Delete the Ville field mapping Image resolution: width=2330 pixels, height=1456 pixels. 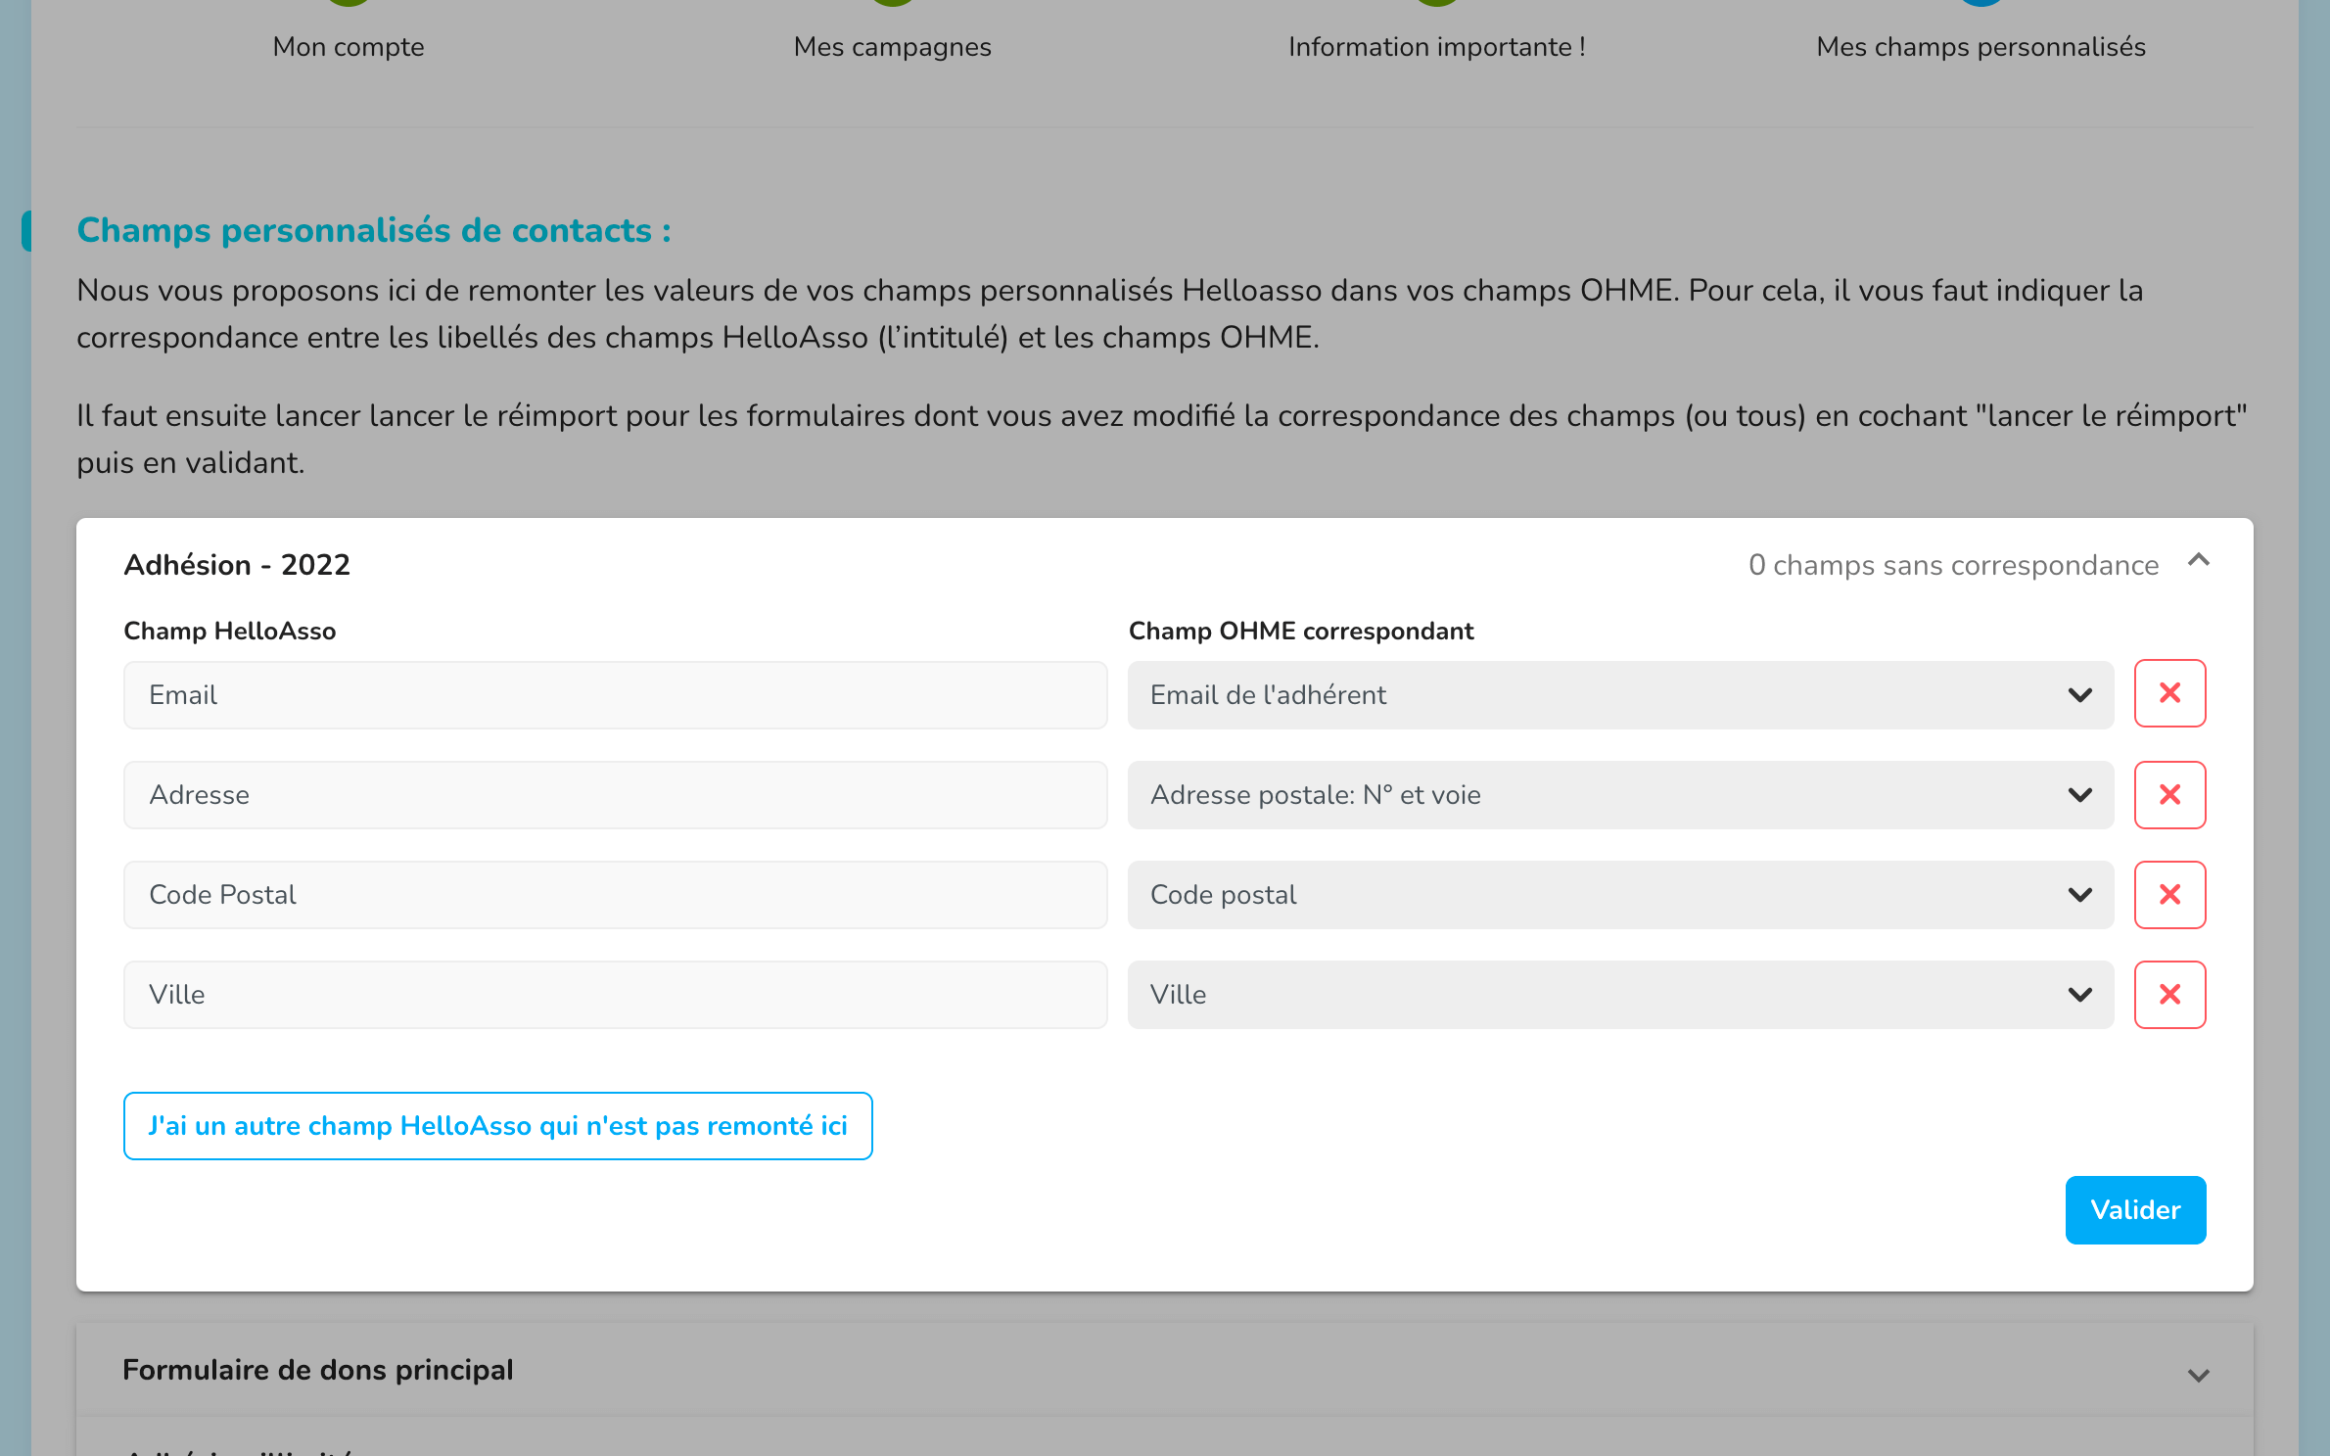[x=2169, y=994]
